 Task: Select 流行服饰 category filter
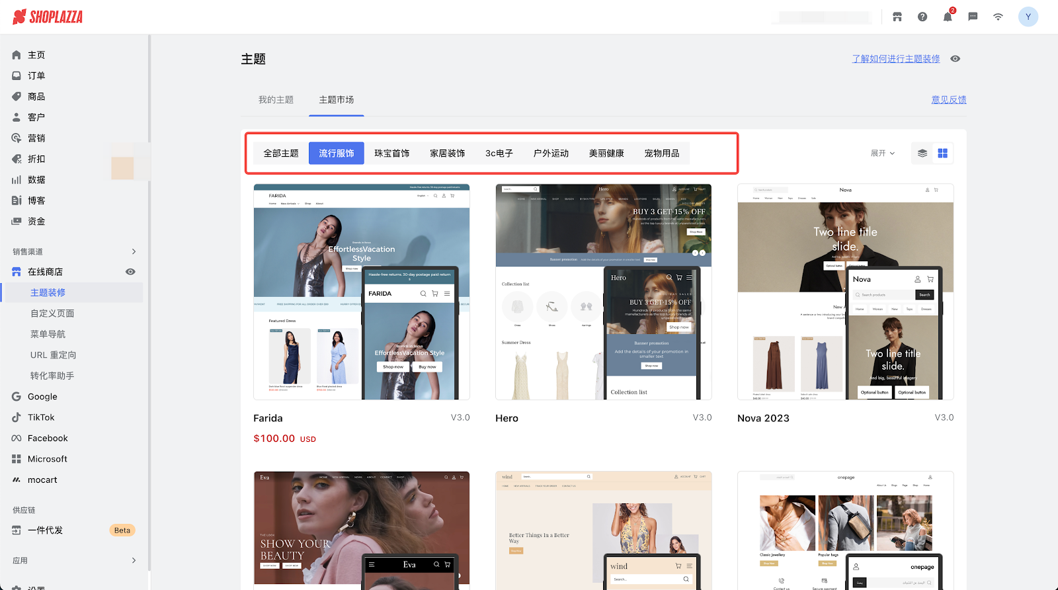click(337, 153)
